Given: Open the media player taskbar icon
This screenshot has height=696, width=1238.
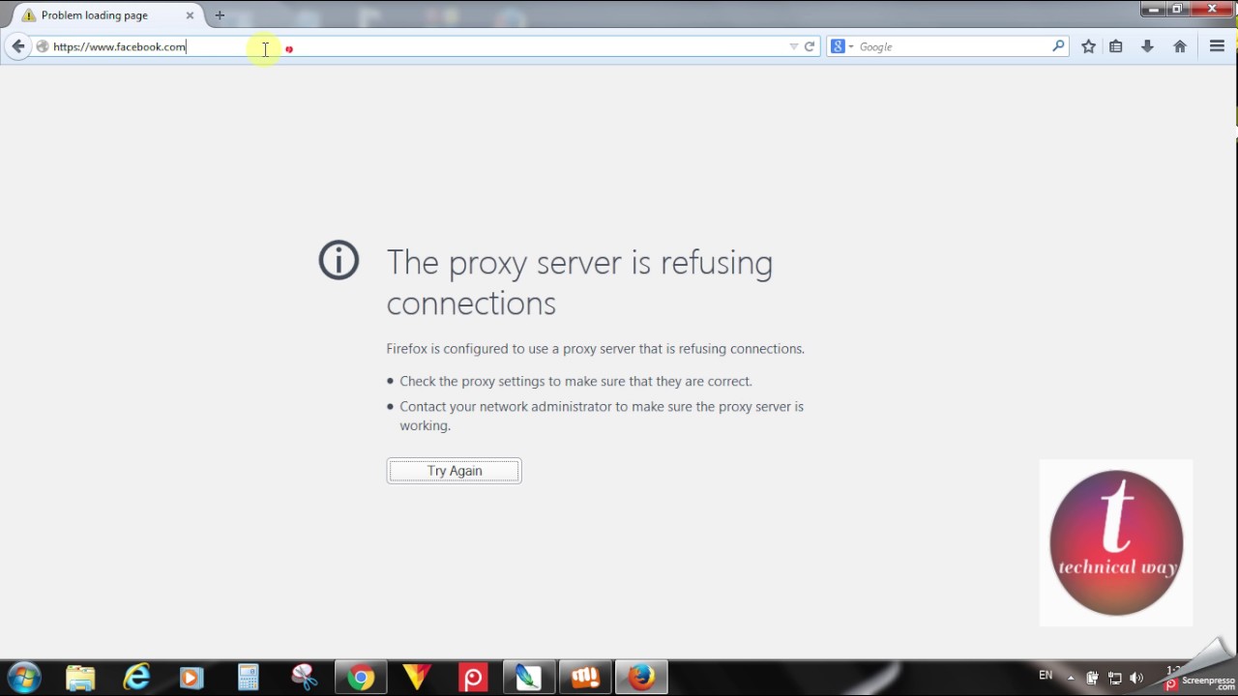Looking at the screenshot, I should coord(192,678).
